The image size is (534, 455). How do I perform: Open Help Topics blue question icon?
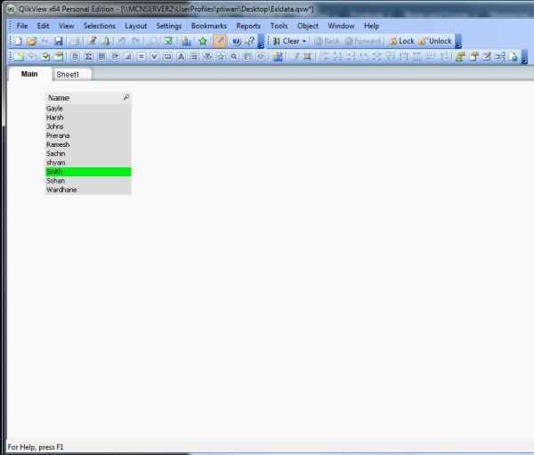click(237, 41)
